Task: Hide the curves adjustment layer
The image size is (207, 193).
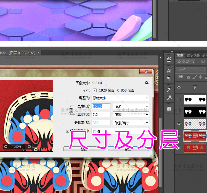Action: (179, 87)
